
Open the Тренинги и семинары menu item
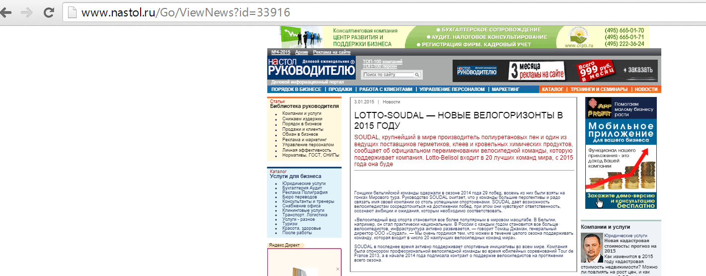(599, 90)
